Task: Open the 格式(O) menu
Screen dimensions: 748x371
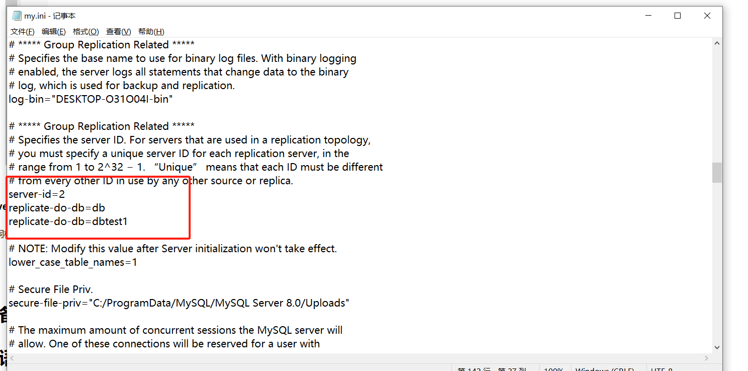Action: tap(86, 32)
